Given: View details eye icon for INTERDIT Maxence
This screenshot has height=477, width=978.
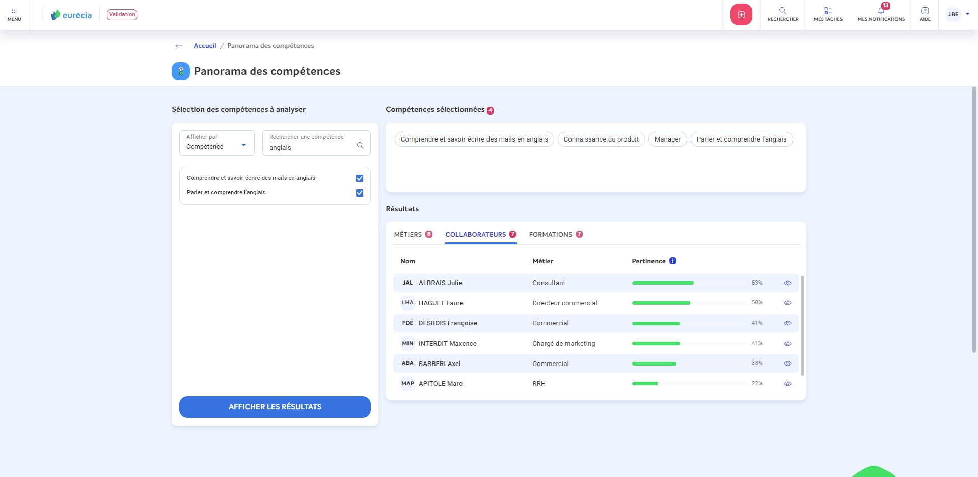Looking at the screenshot, I should (x=787, y=344).
